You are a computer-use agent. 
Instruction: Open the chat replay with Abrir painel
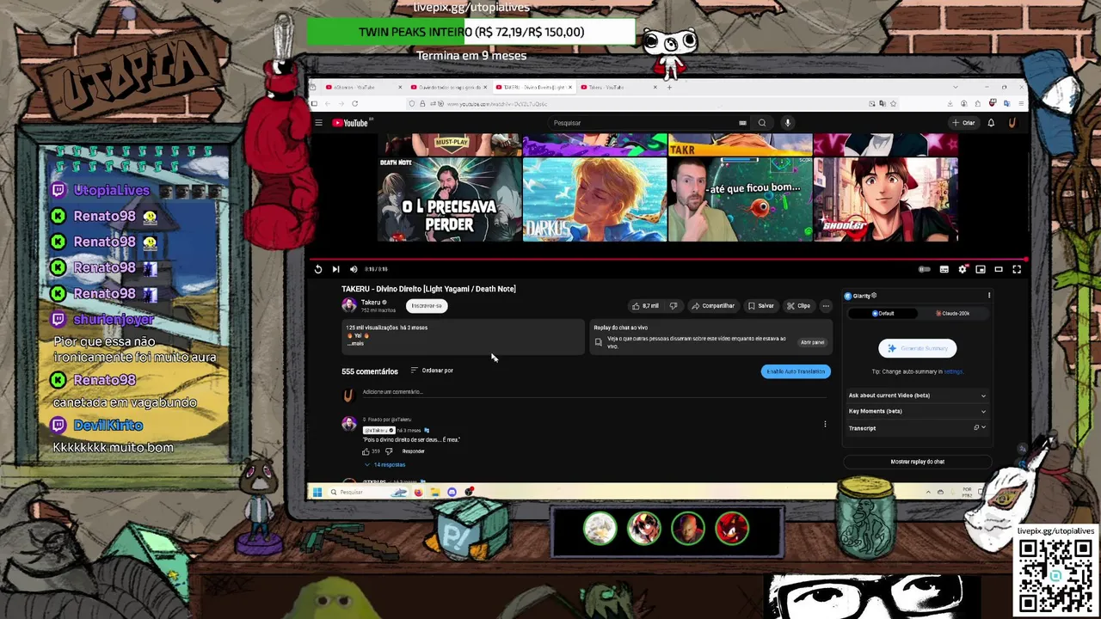[x=812, y=342]
